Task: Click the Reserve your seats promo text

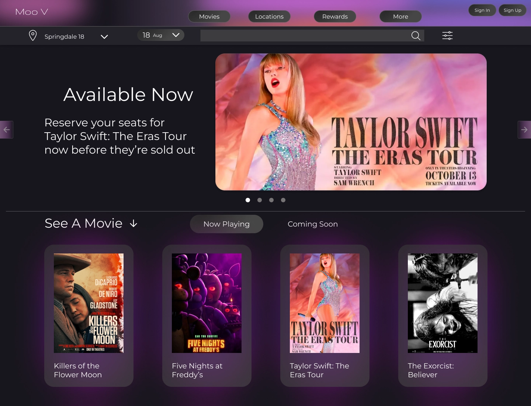Action: (119, 136)
